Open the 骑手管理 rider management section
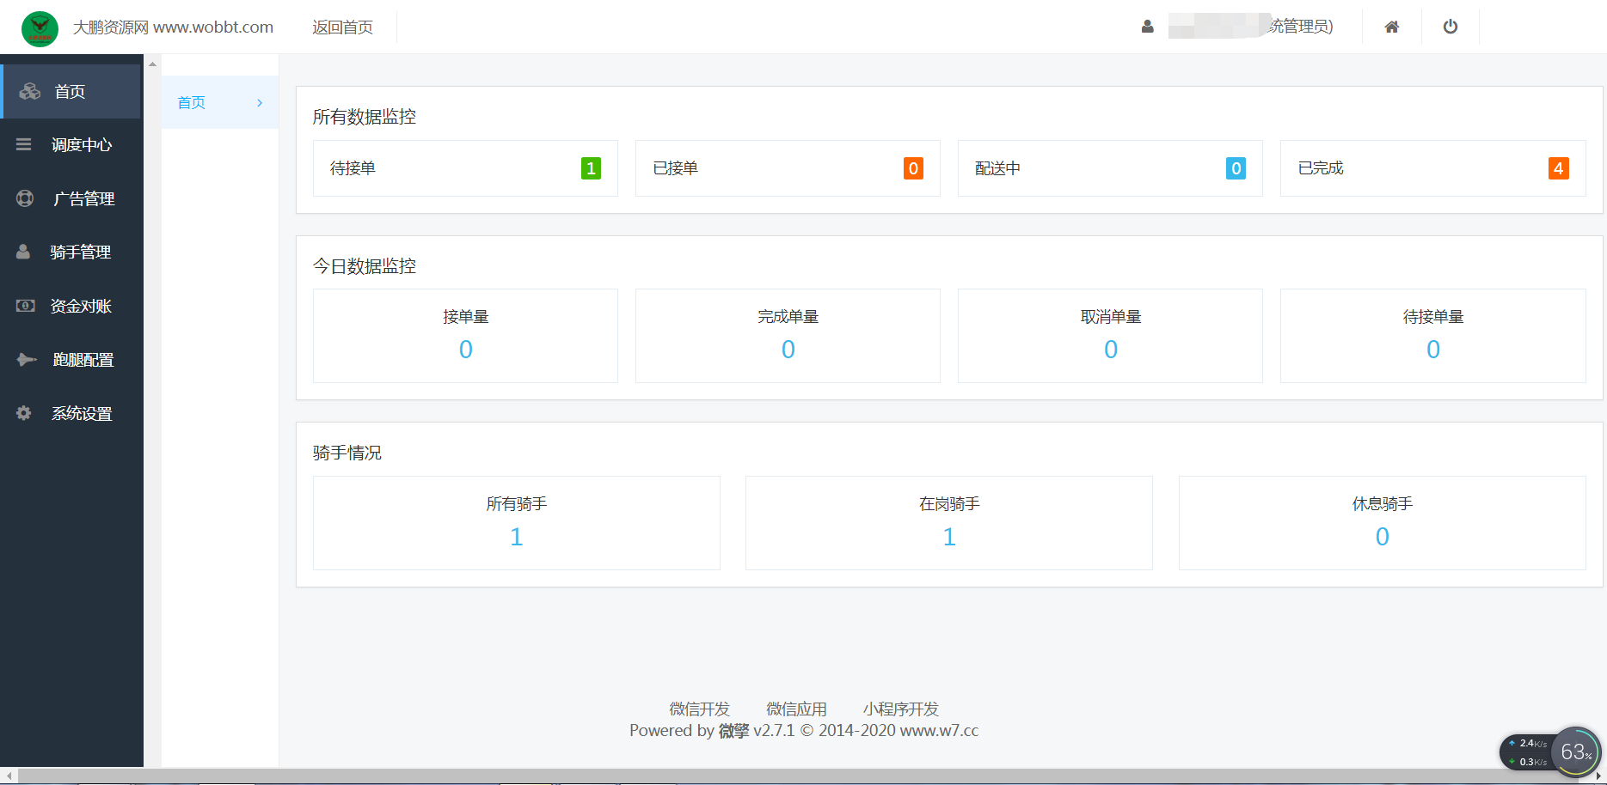The height and width of the screenshot is (785, 1607). coord(81,252)
